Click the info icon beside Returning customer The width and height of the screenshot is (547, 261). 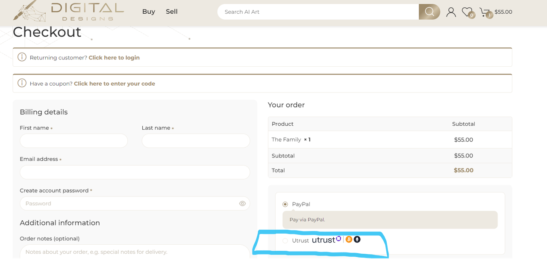click(22, 57)
